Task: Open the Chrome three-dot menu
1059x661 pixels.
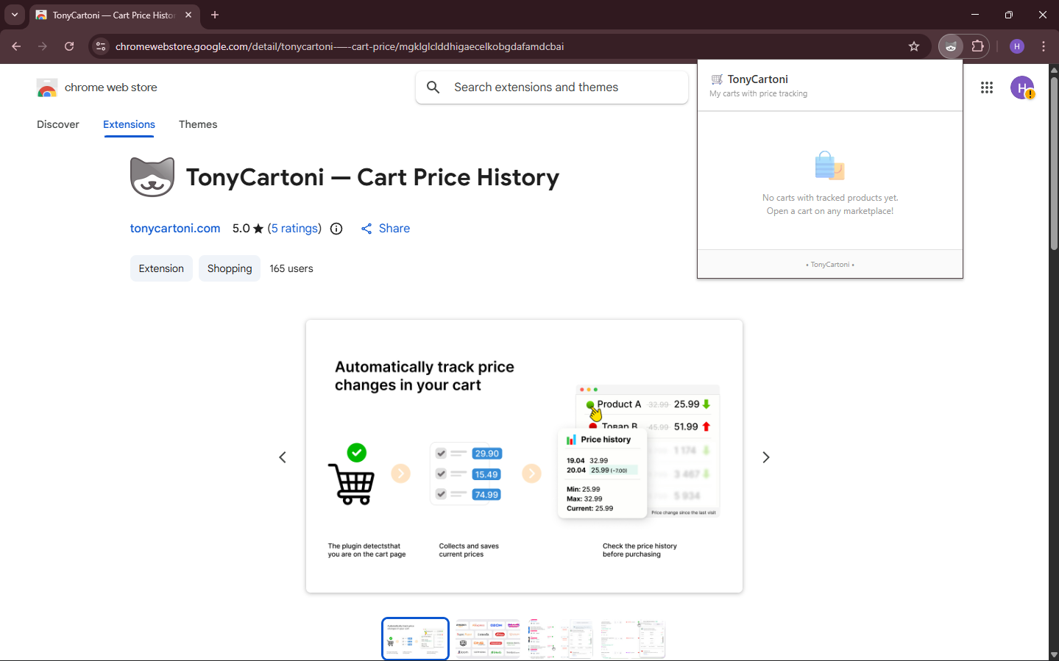Action: [x=1044, y=46]
